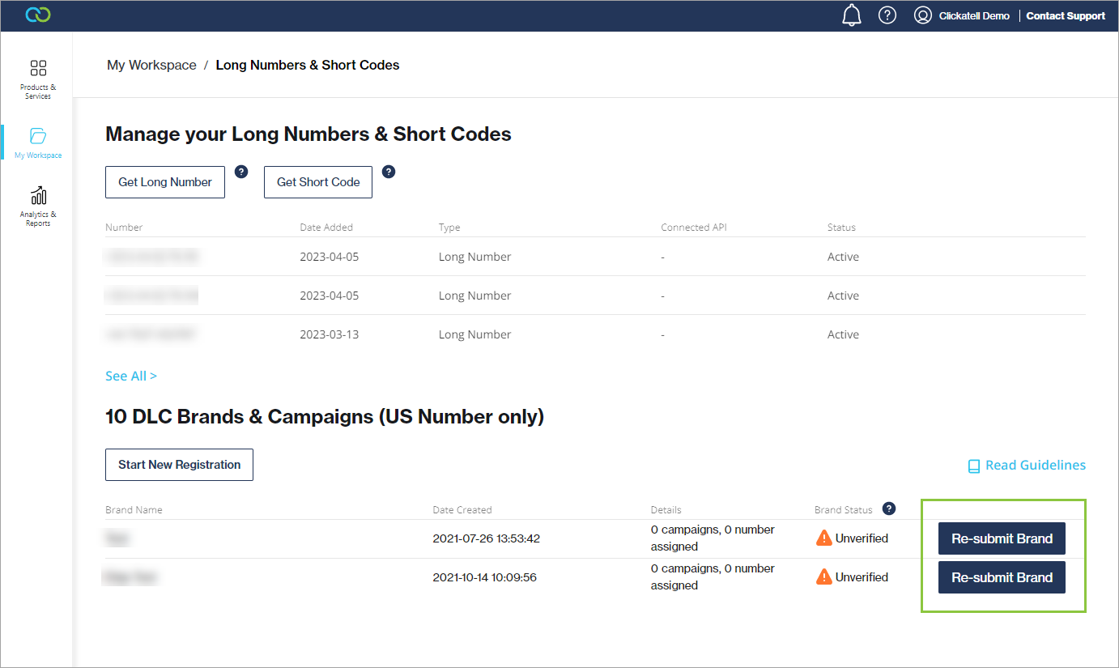This screenshot has height=668, width=1119.
Task: Open Products & Services sidebar icon
Action: [x=38, y=68]
